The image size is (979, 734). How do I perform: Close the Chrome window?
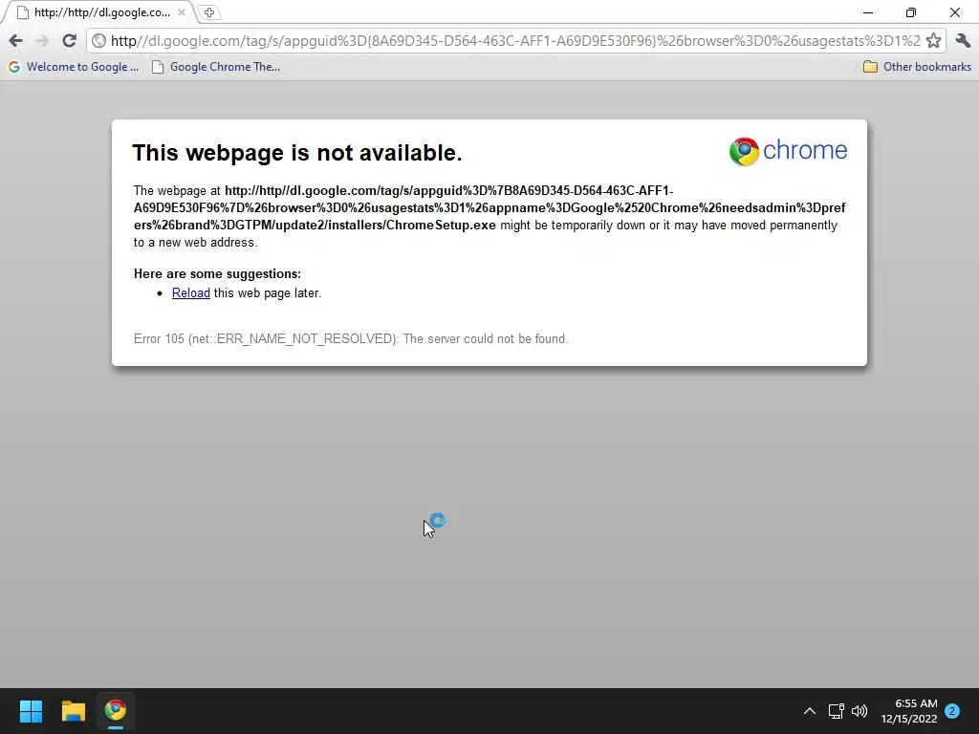pos(955,12)
